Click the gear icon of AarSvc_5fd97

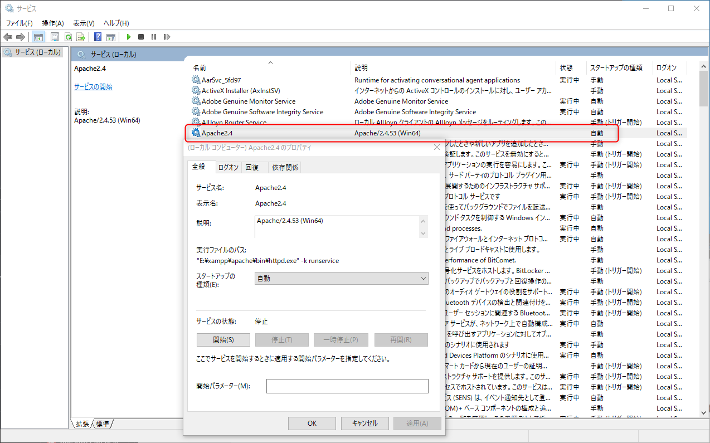[196, 80]
